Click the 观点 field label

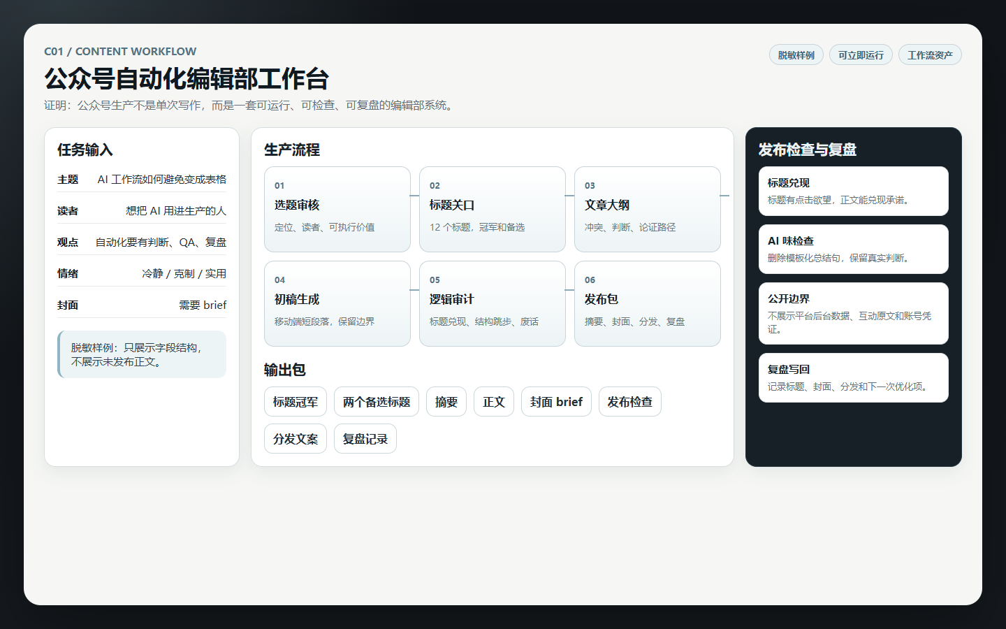click(x=68, y=243)
